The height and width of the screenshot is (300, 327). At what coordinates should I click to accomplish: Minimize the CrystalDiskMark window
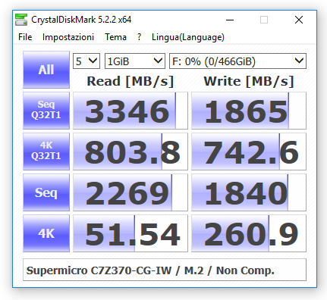click(230, 20)
